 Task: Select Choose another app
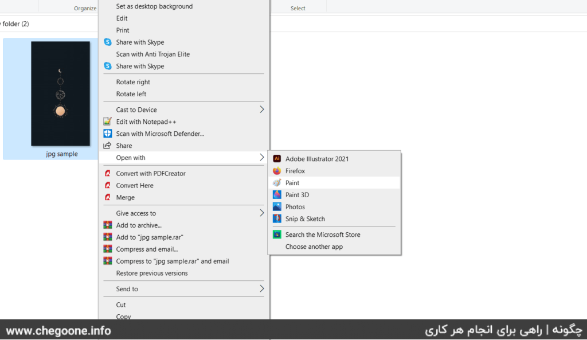coord(314,247)
